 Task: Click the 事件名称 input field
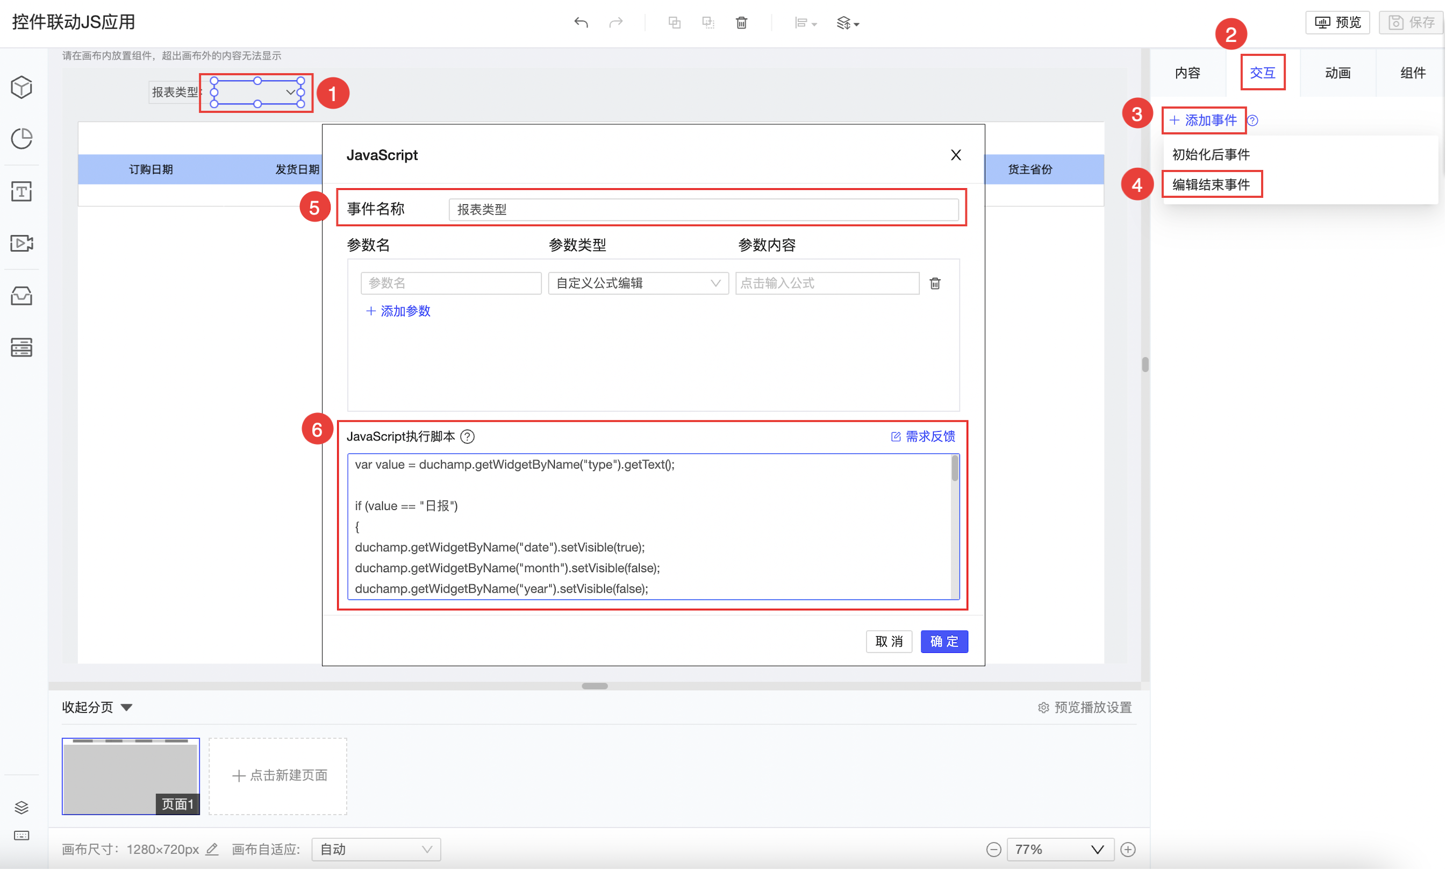click(x=703, y=210)
